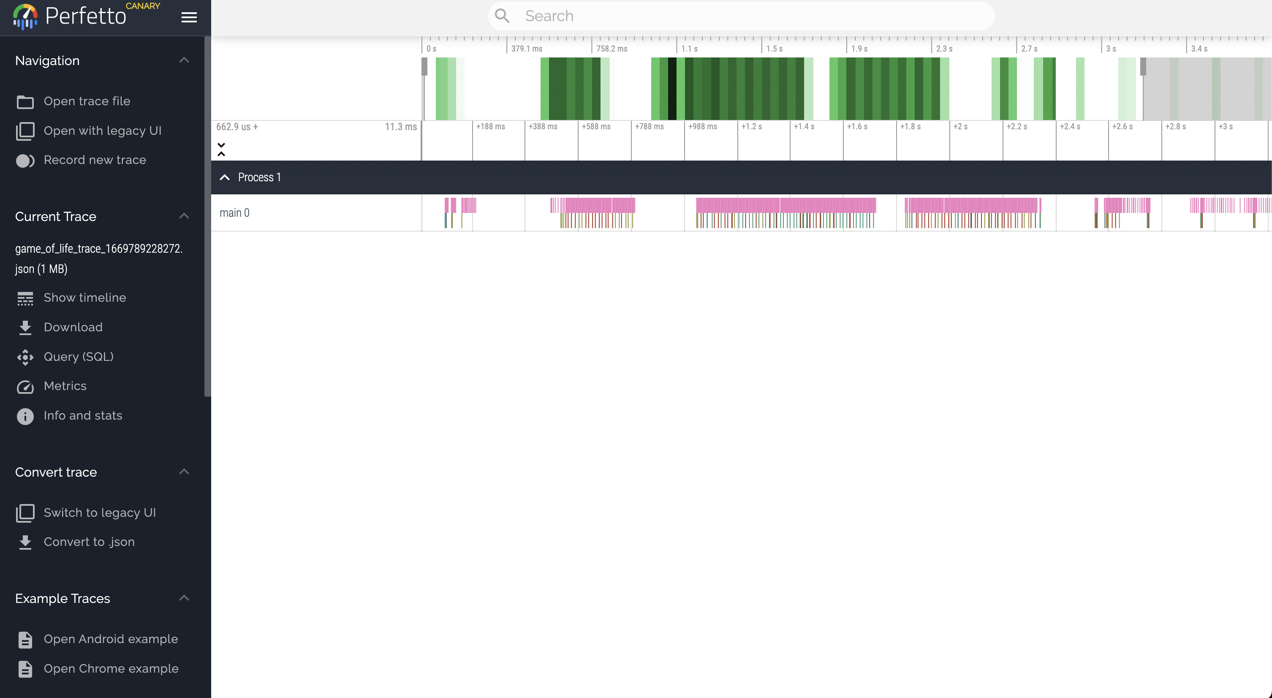
Task: Click the Record new trace icon
Action: (x=25, y=161)
